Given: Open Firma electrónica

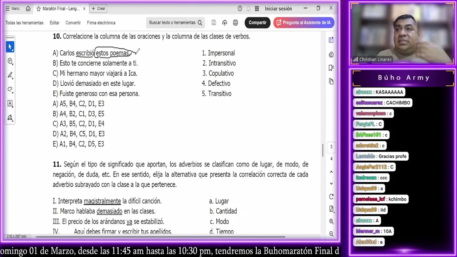Looking at the screenshot, I should click(101, 22).
